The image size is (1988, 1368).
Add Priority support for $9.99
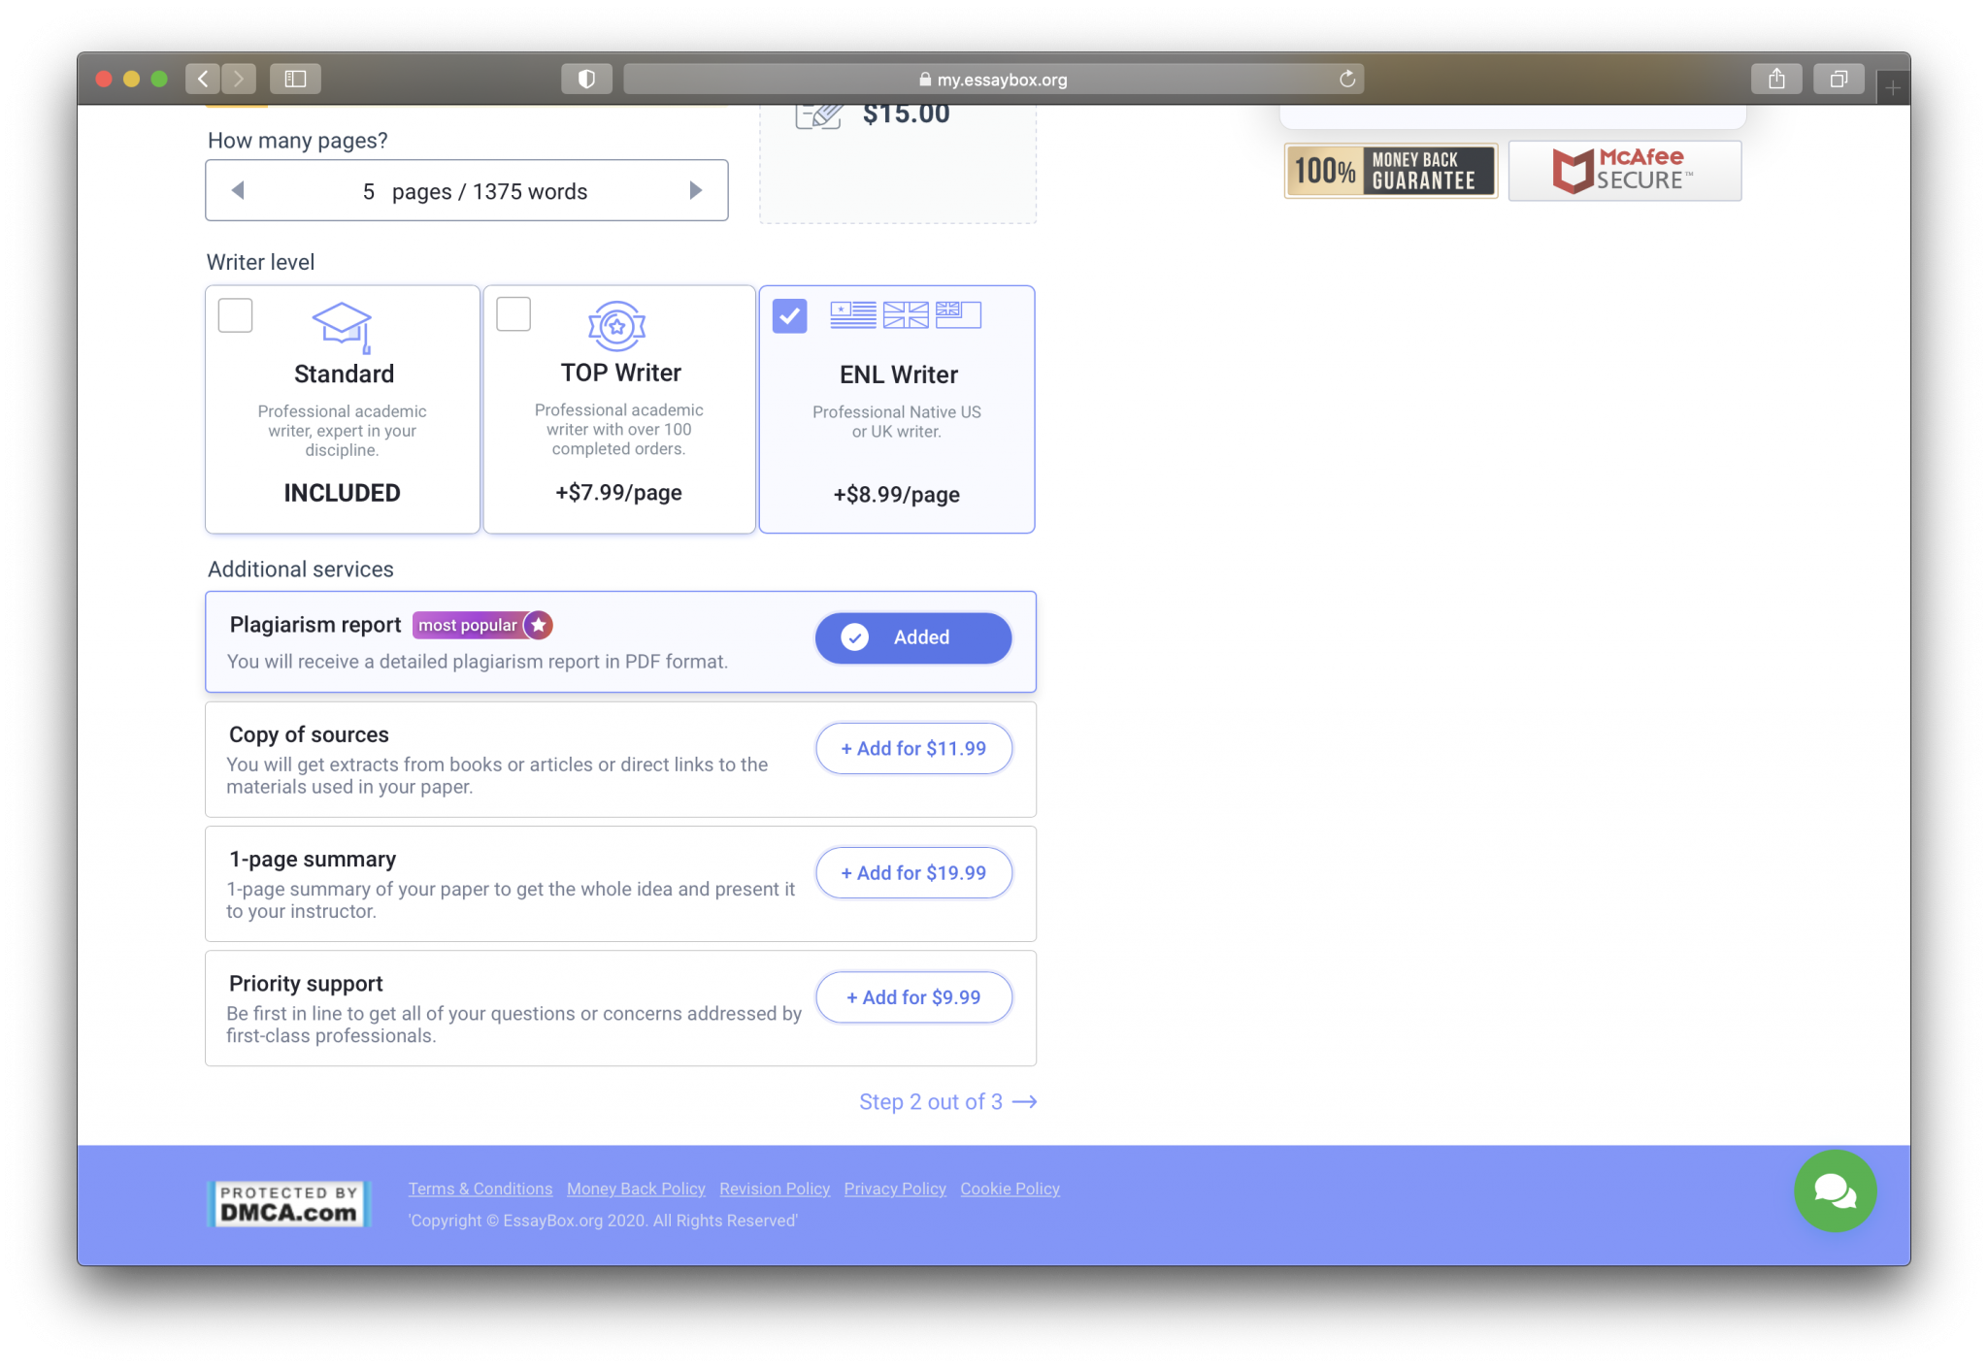[913, 996]
